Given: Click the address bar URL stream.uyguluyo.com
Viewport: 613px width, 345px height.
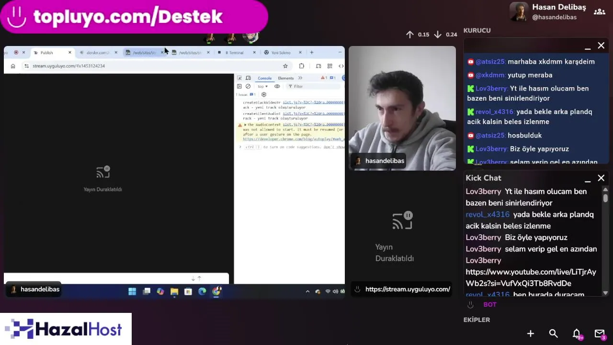Looking at the screenshot, I should pyautogui.click(x=68, y=66).
